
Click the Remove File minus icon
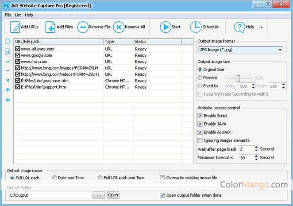[x=83, y=27]
